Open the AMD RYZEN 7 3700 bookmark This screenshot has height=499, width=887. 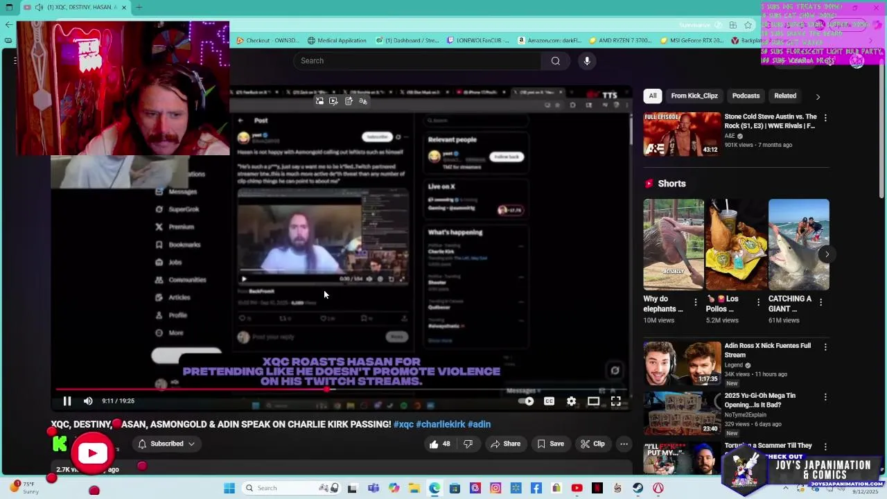pos(621,40)
